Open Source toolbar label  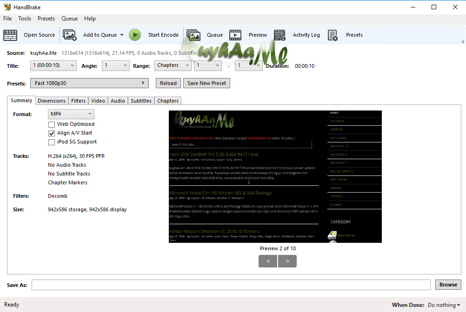click(39, 35)
